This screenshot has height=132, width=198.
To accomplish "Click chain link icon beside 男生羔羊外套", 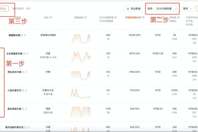I will tap(26, 72).
